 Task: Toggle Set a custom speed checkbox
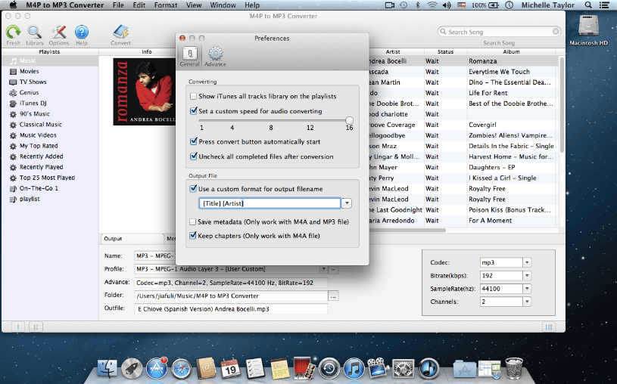pyautogui.click(x=193, y=111)
